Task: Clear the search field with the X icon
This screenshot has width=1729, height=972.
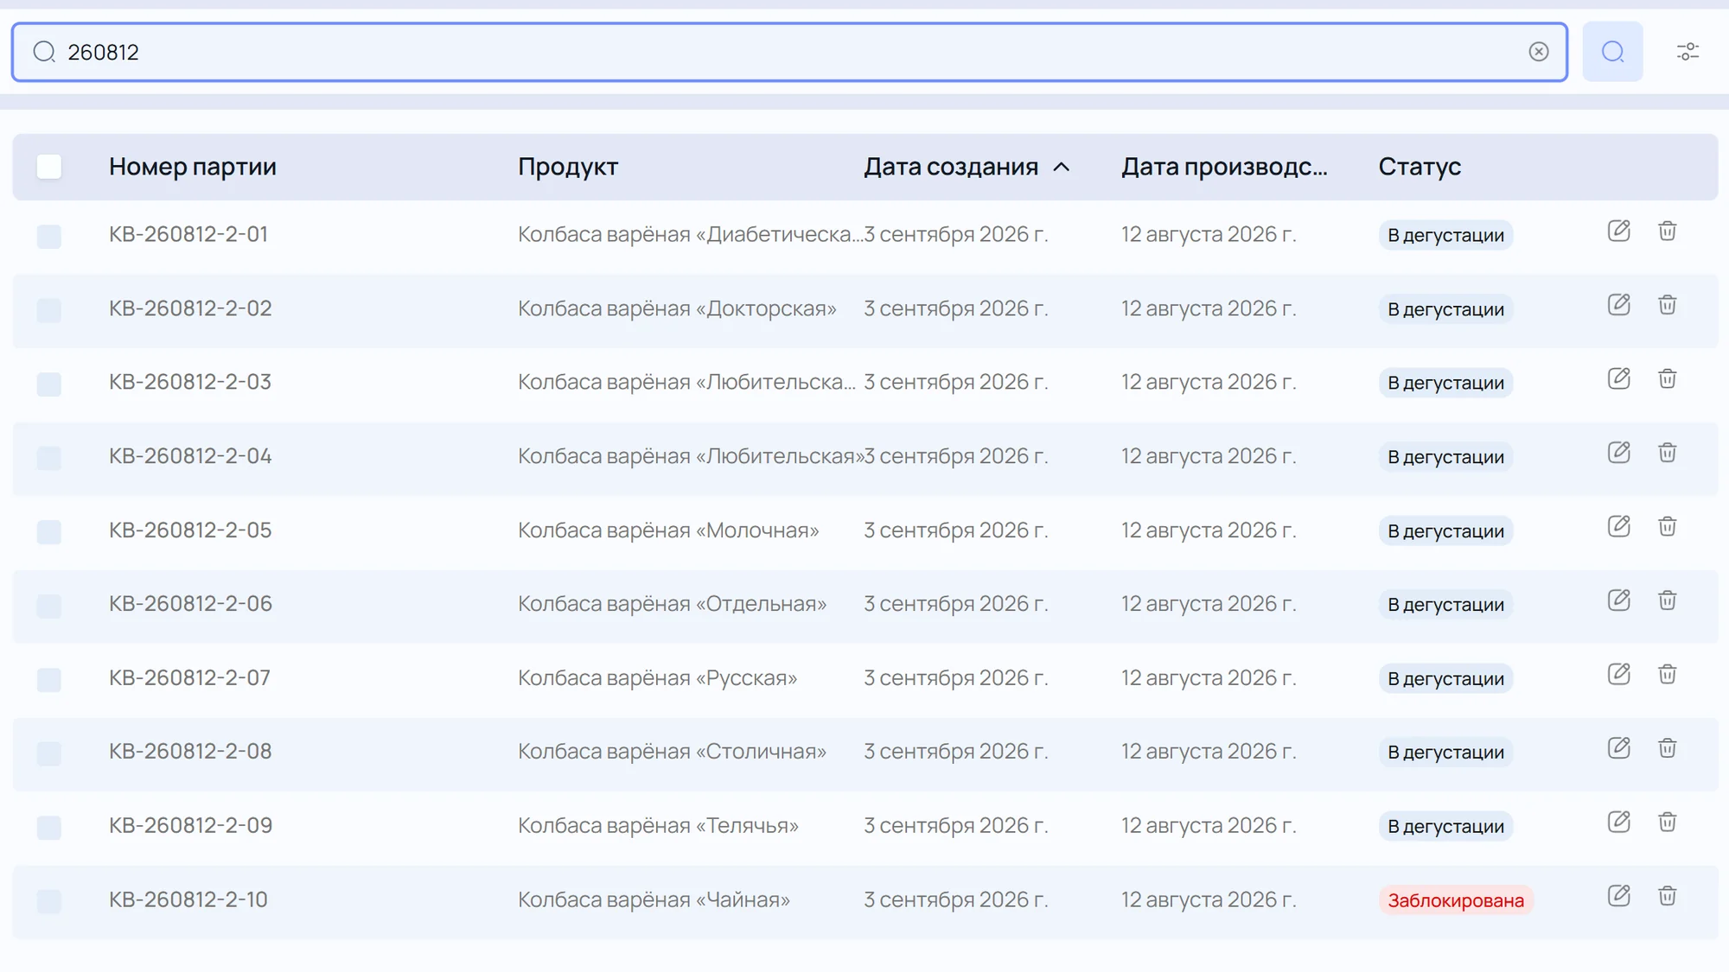Action: [x=1539, y=52]
